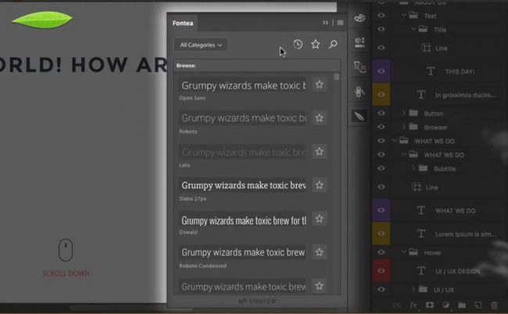
Task: Expand the Browser group chevron
Action: click(404, 127)
